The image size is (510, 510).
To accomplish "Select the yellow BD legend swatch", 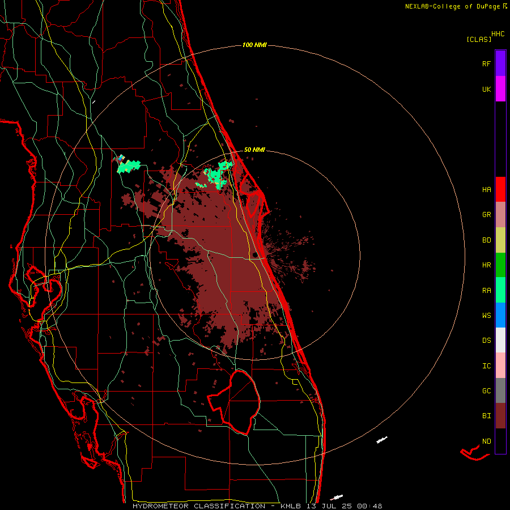I will [500, 240].
